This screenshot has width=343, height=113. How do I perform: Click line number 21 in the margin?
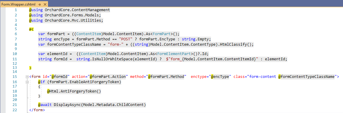coord(15,105)
